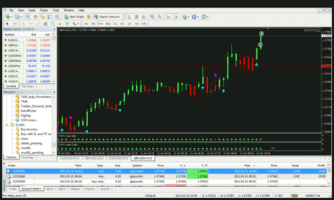Select the Horizontal Line tool

(x=31, y=24)
